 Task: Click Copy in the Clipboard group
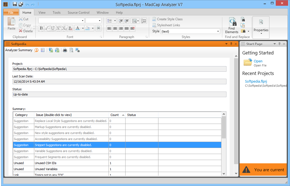pos(25,25)
